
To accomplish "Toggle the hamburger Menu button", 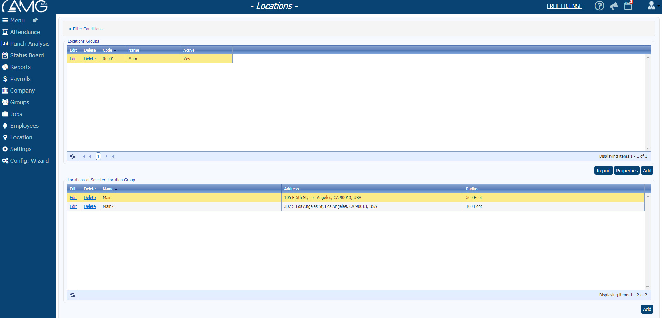I will coord(14,20).
